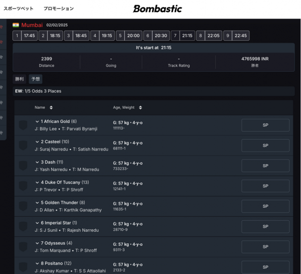Click the SP odds button for Casteel
Viewport: 301px width, 274px height.
coord(265,146)
